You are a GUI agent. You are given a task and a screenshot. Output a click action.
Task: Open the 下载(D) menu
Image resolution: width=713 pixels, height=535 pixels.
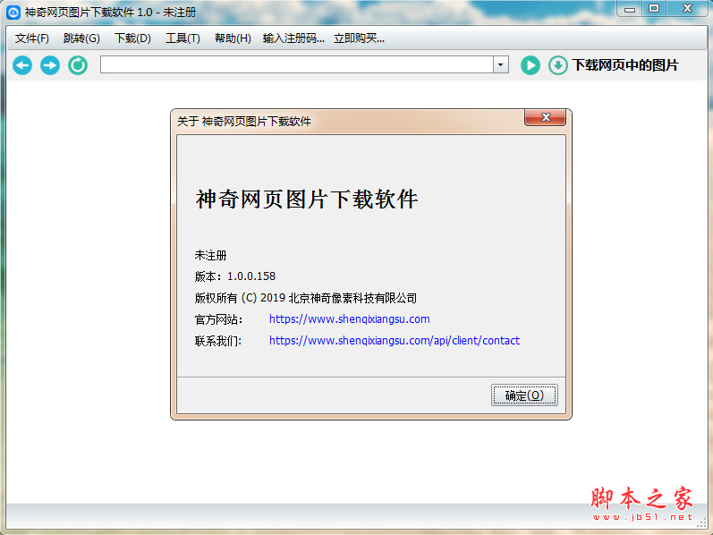coord(132,38)
